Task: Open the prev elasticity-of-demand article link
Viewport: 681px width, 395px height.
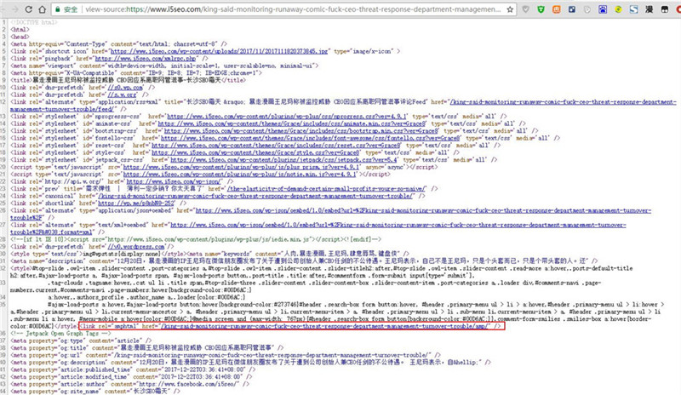Action: coord(327,189)
